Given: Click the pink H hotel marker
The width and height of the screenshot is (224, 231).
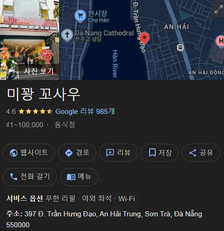Looking at the screenshot, I should (x=220, y=41).
